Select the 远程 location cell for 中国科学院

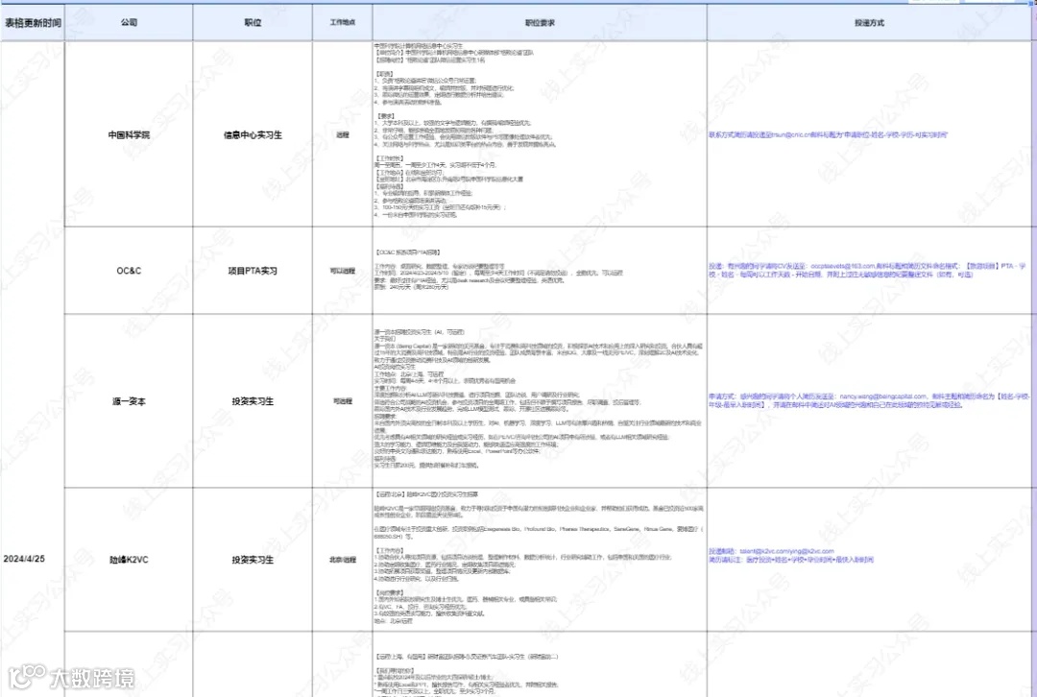click(x=343, y=134)
